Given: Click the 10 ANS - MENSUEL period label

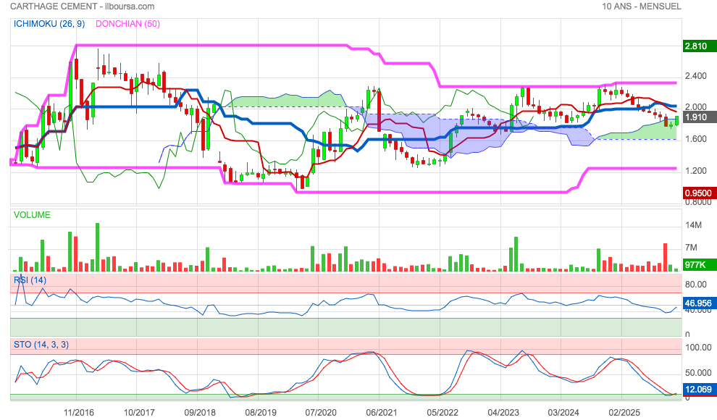Looking at the screenshot, I should click(x=642, y=7).
